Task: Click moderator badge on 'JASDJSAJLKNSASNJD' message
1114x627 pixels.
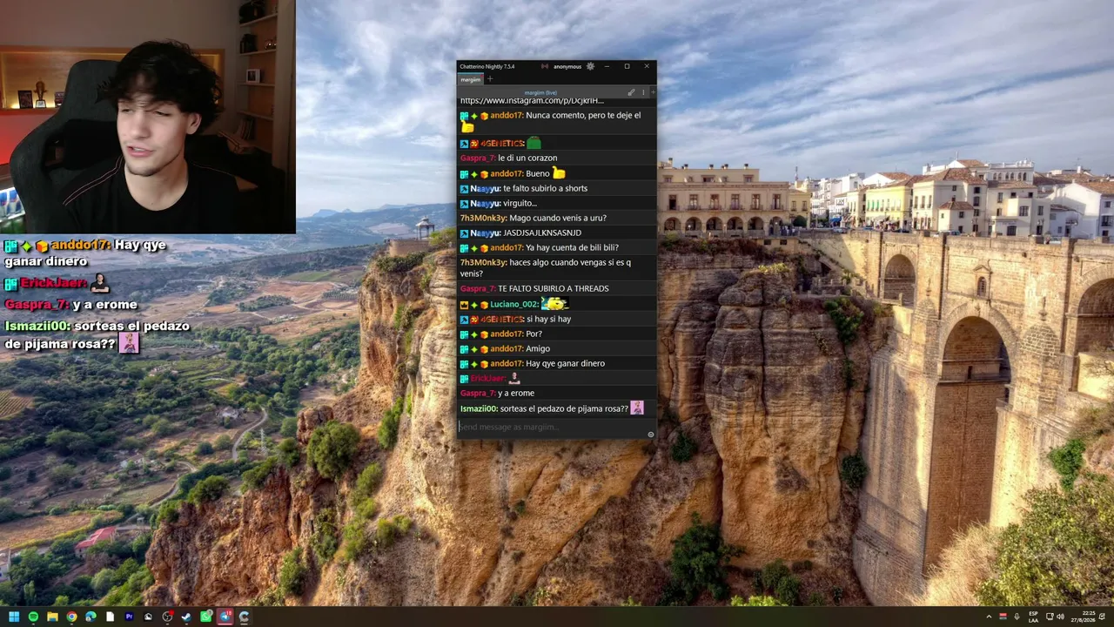Action: click(464, 233)
